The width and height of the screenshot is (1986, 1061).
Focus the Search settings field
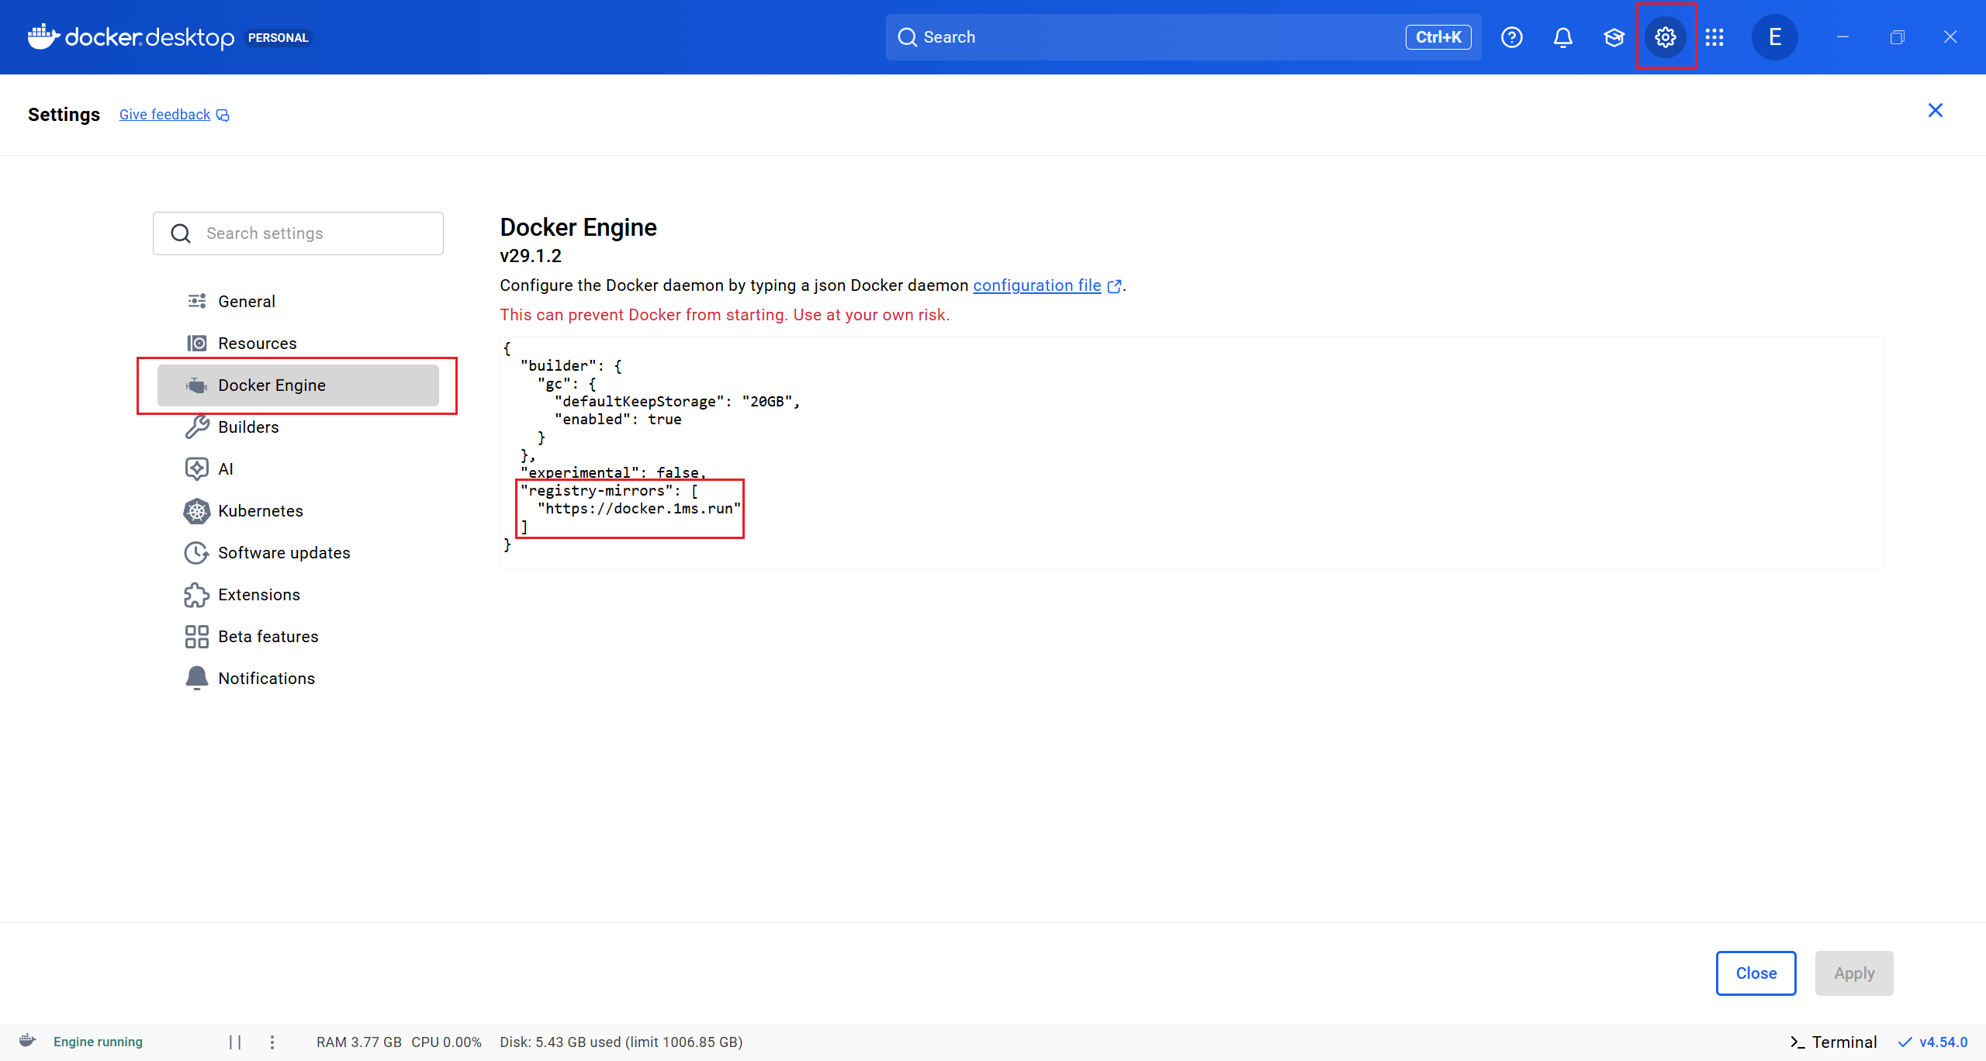point(310,233)
